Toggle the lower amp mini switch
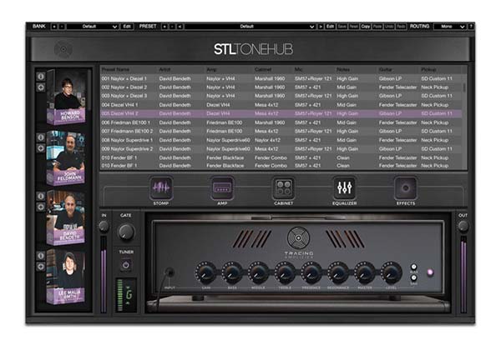 (x=414, y=277)
